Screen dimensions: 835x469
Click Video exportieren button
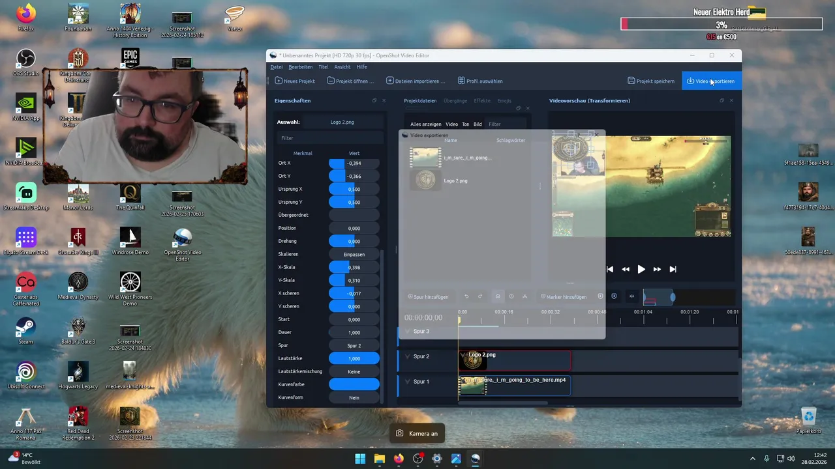(x=711, y=81)
